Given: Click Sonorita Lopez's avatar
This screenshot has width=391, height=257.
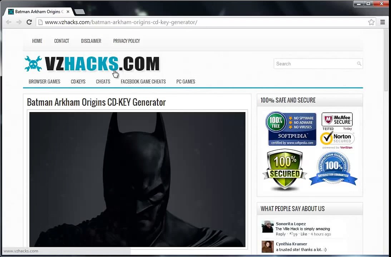Looking at the screenshot, I should point(267,227).
